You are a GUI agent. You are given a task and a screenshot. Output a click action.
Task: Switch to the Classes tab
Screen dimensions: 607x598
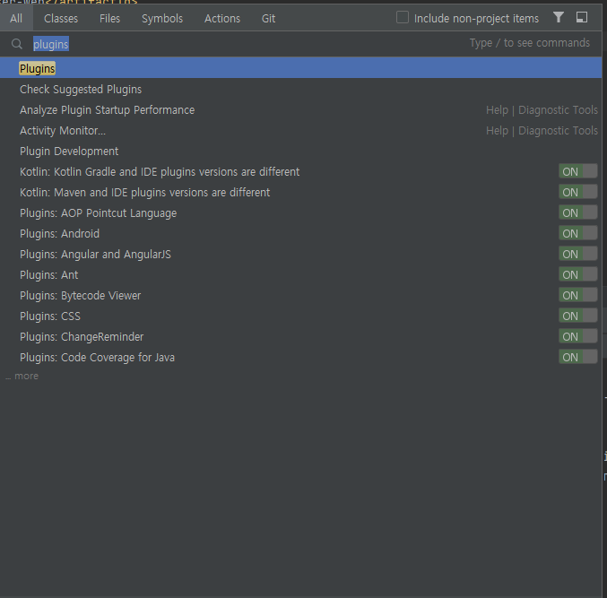61,18
